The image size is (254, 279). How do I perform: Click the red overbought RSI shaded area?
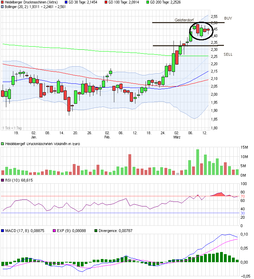click(x=219, y=195)
